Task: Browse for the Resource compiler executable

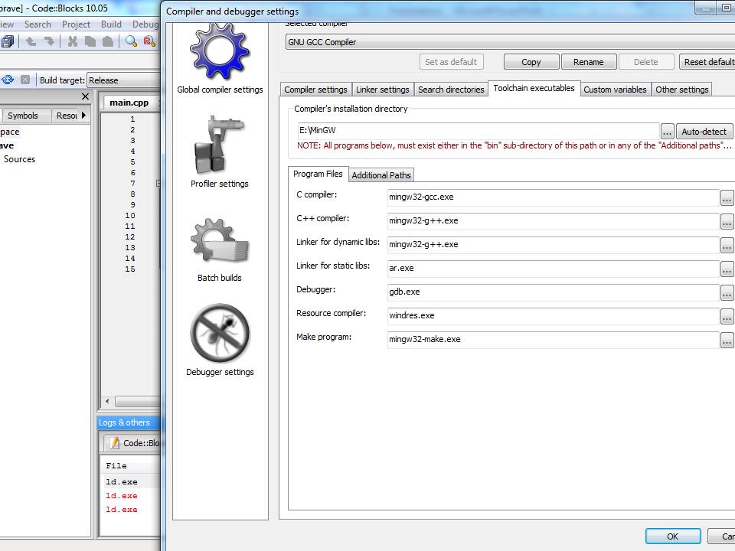Action: pyautogui.click(x=727, y=317)
